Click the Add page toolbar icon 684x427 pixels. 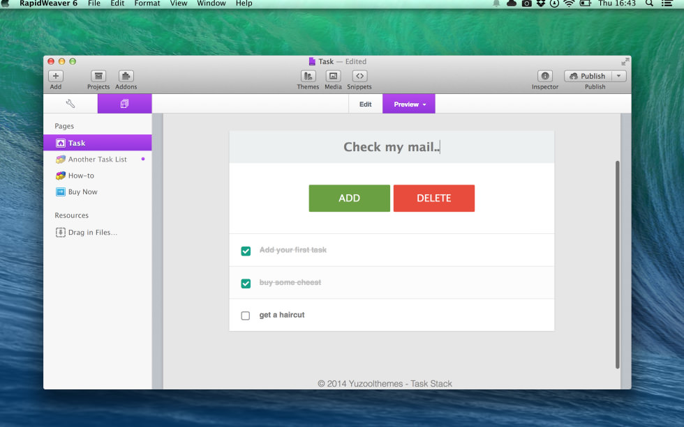(55, 76)
